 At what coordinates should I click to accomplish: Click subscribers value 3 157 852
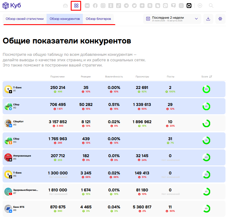point(58,122)
